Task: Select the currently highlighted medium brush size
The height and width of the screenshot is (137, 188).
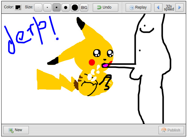Action: click(57, 7)
